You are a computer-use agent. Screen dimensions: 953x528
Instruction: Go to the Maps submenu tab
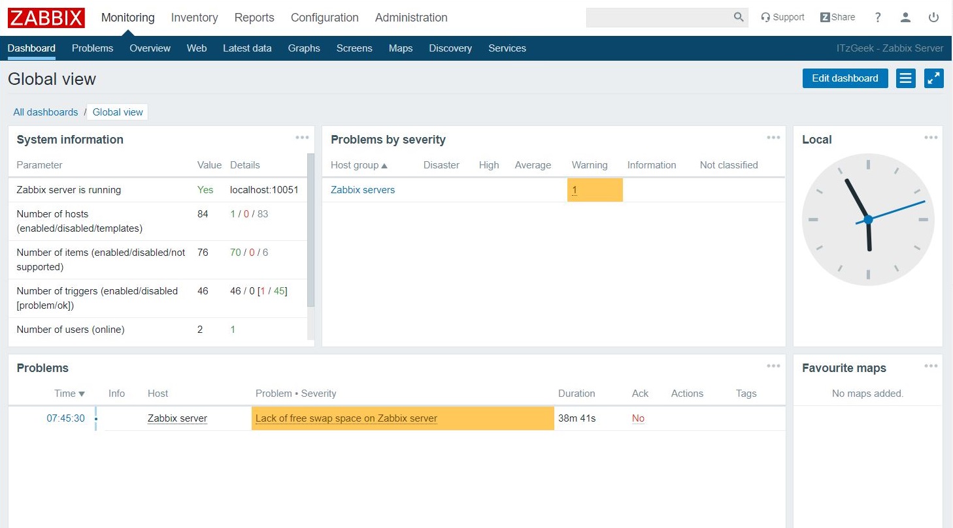[x=401, y=48]
